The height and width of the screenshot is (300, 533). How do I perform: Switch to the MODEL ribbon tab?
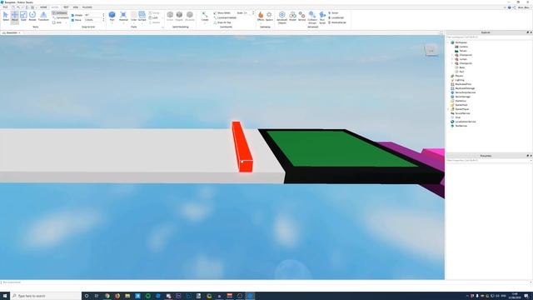point(55,7)
